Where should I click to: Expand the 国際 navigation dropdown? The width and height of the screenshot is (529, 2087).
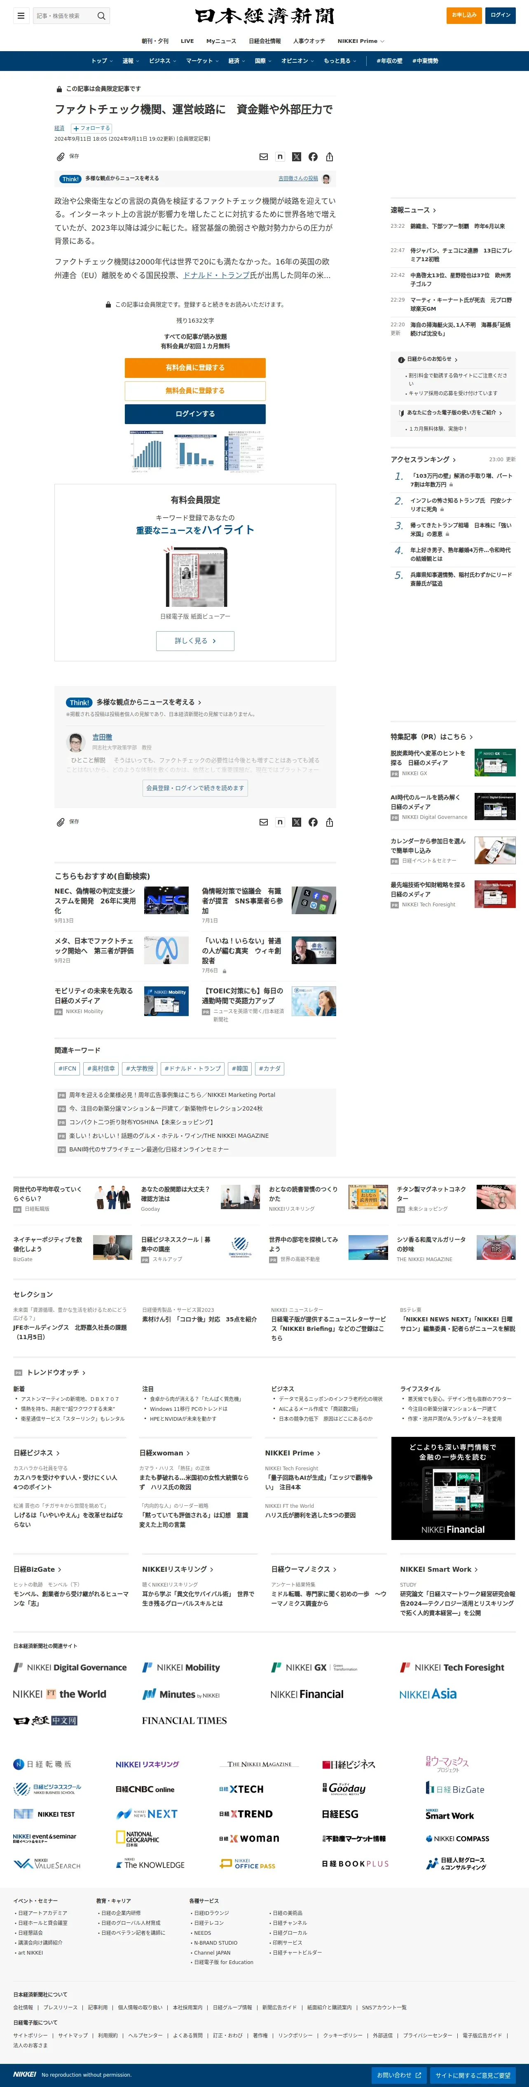(x=263, y=61)
